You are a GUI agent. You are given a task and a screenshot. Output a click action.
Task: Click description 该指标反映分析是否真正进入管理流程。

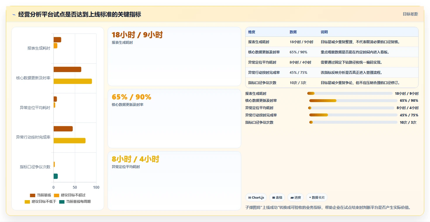pos(352,73)
